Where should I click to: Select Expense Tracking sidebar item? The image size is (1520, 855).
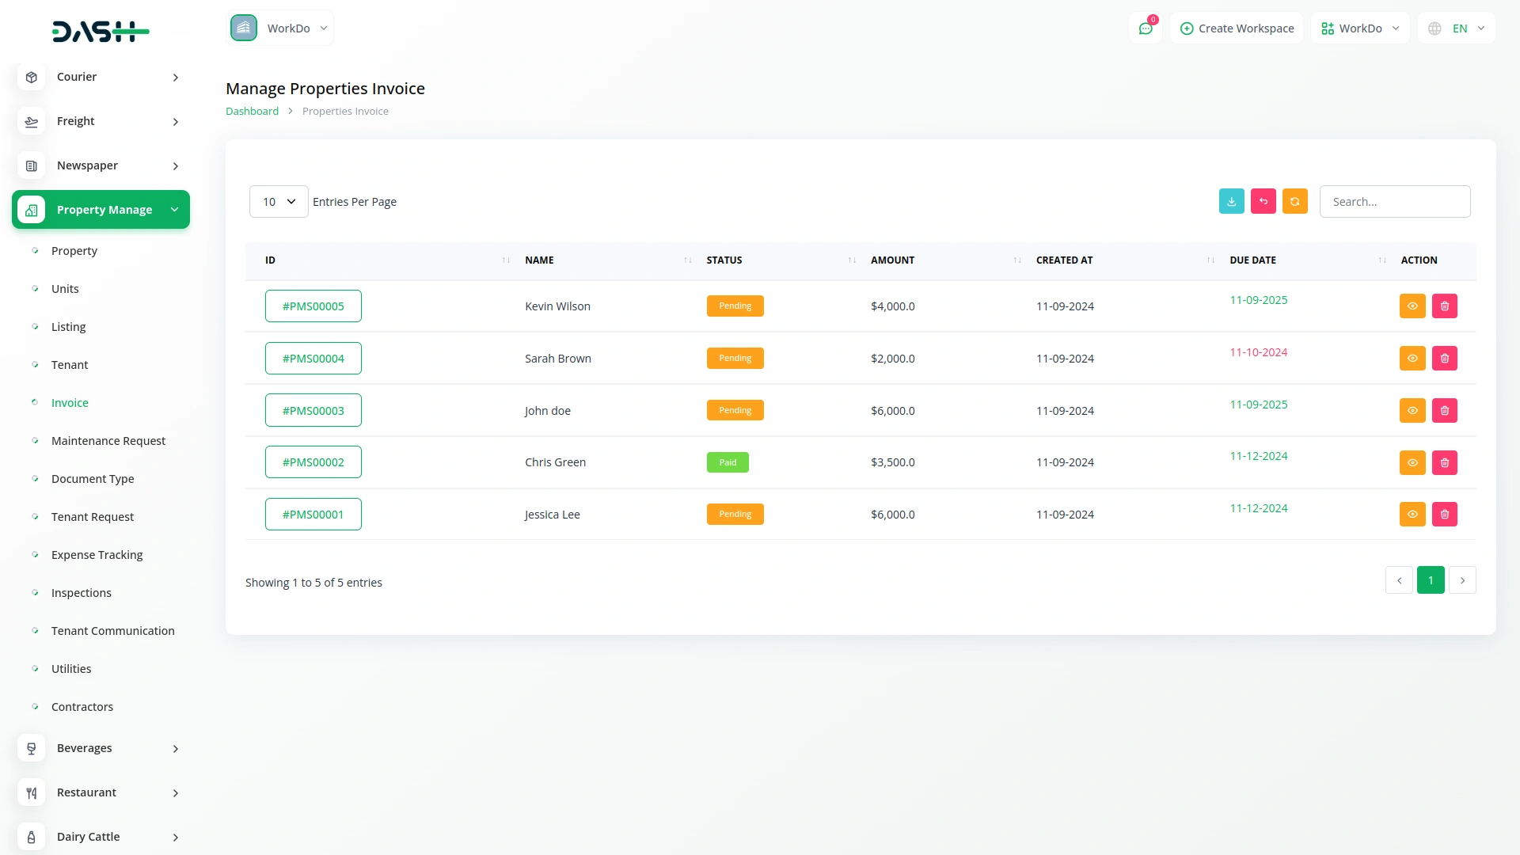97,555
